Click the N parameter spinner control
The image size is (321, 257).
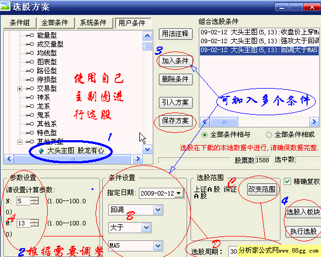tap(34, 201)
